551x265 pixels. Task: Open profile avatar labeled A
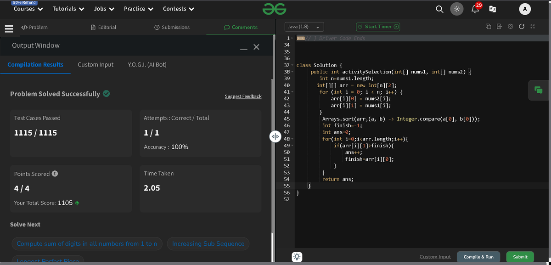click(x=525, y=9)
